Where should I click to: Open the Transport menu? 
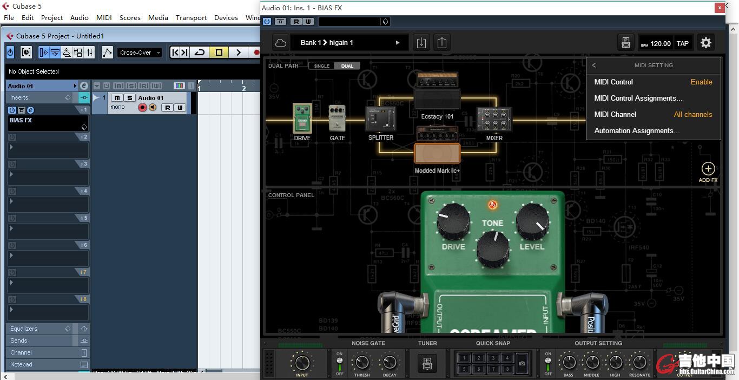coord(191,17)
